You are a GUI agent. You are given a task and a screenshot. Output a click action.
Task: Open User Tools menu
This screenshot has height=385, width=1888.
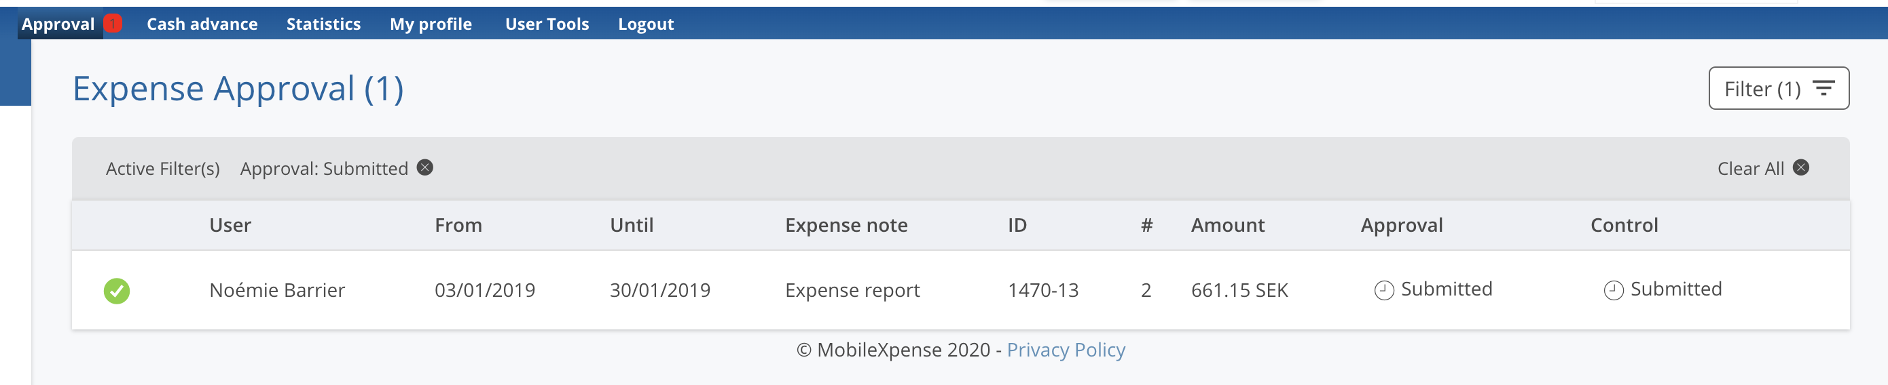547,24
